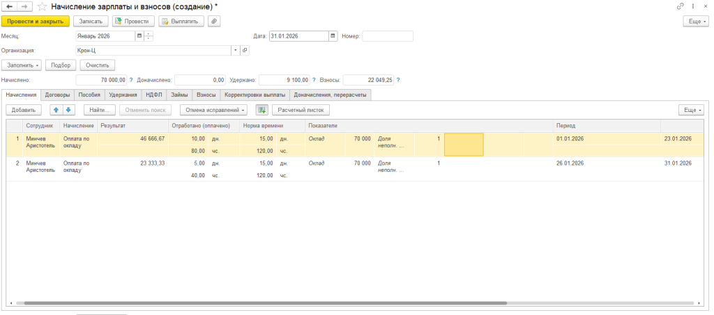The image size is (714, 315).
Task: Switch to the НДФЛ tab
Action: (x=153, y=95)
